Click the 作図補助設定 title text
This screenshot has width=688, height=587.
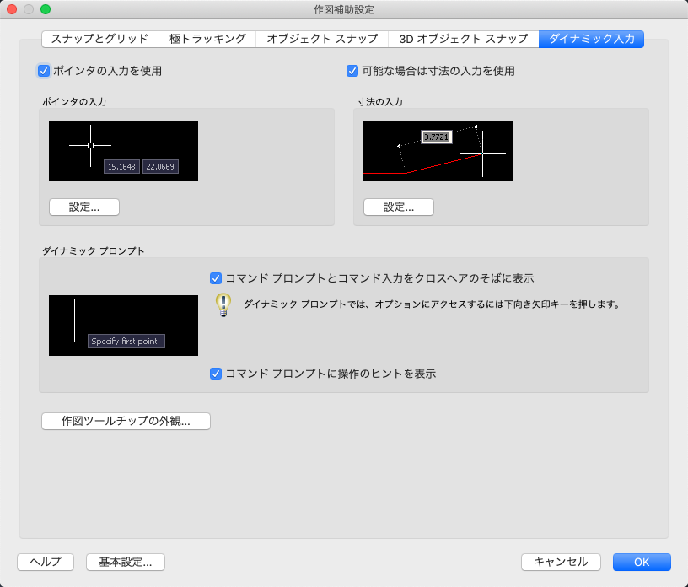click(344, 9)
